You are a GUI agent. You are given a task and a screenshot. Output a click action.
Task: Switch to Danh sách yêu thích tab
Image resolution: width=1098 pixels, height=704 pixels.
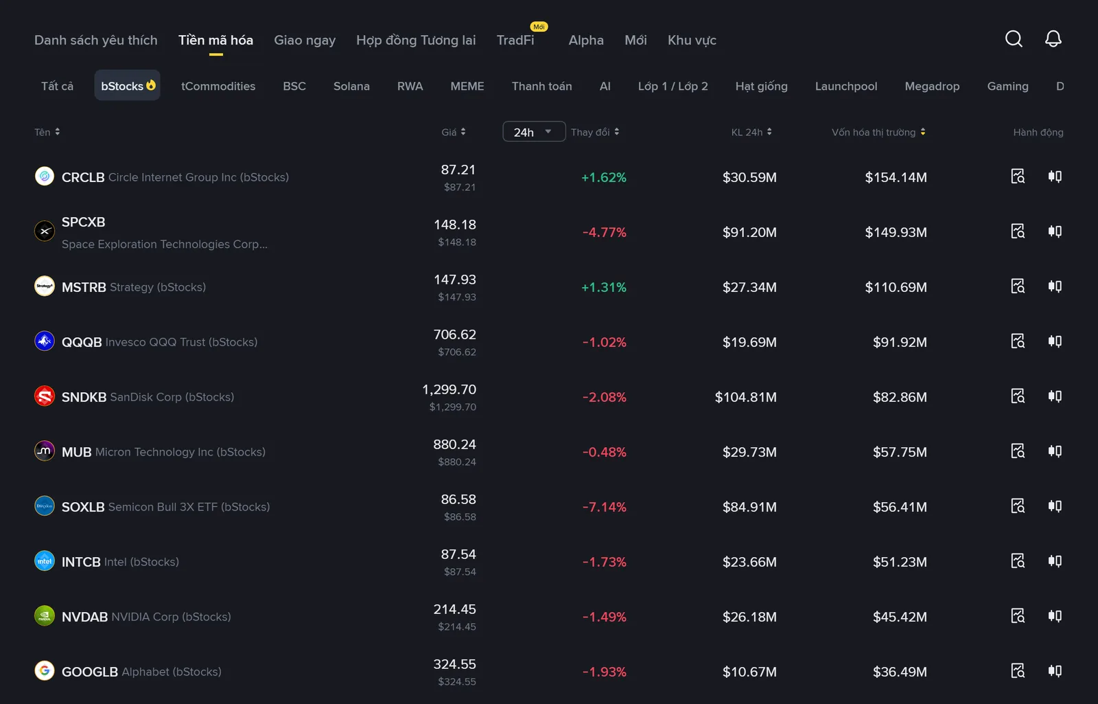pyautogui.click(x=96, y=40)
